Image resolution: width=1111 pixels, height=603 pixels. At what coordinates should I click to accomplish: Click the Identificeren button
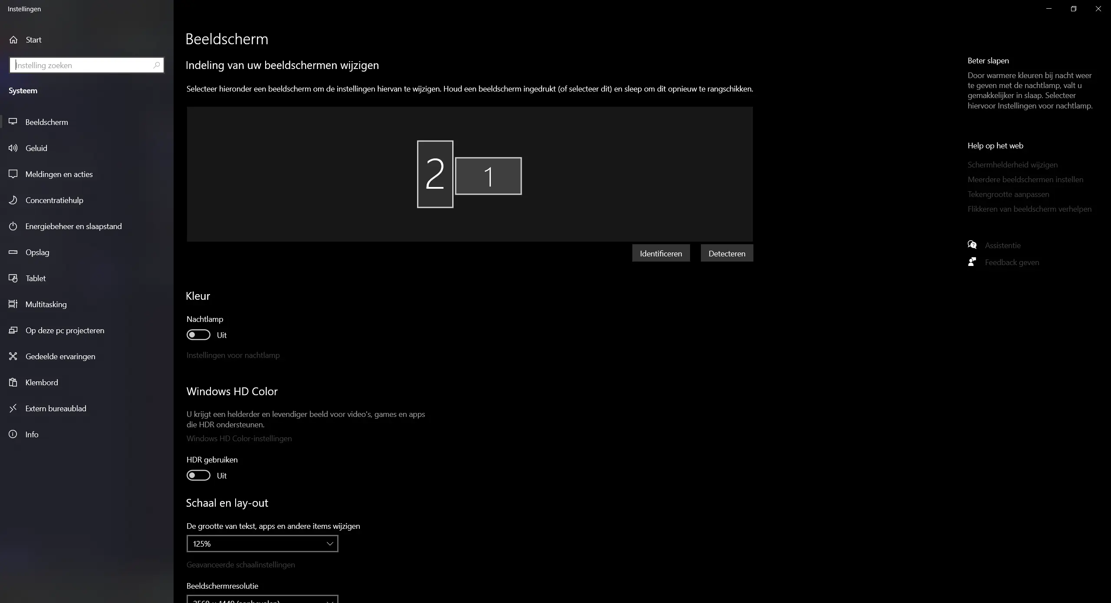661,253
